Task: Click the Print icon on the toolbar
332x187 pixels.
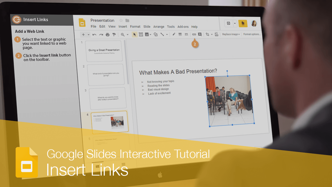Action: (x=107, y=34)
